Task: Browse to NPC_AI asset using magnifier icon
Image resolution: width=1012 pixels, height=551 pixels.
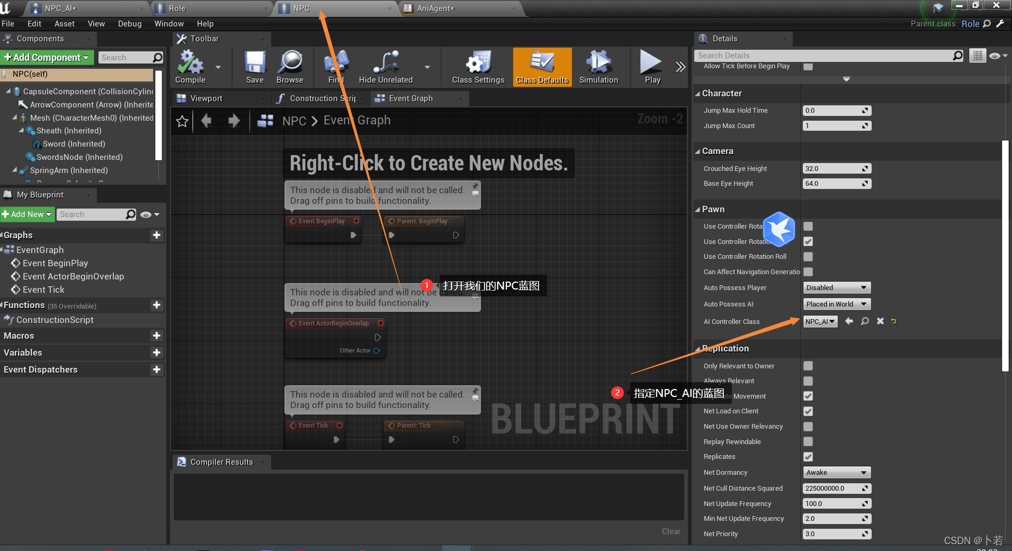Action: tap(865, 321)
